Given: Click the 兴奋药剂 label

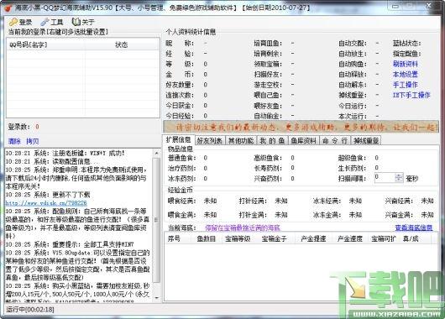Looking at the screenshot, I should [x=268, y=179].
